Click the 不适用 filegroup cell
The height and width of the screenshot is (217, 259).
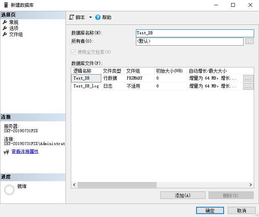[139, 86]
